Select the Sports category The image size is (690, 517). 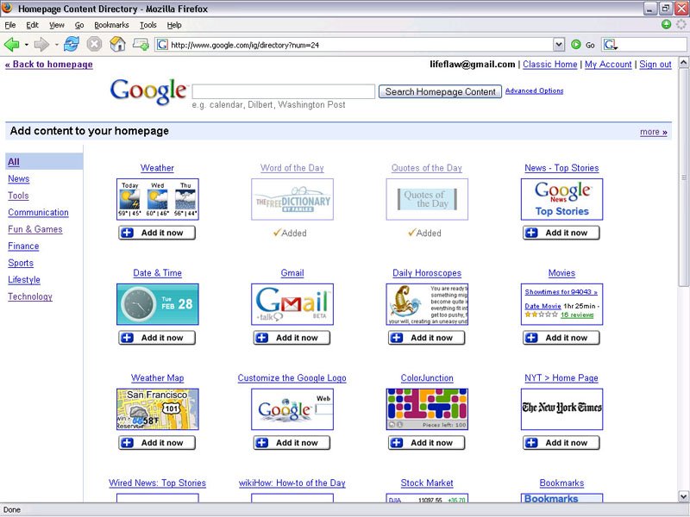(21, 263)
